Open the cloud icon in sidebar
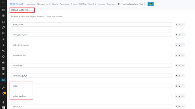The image size is (195, 109). 3,63
